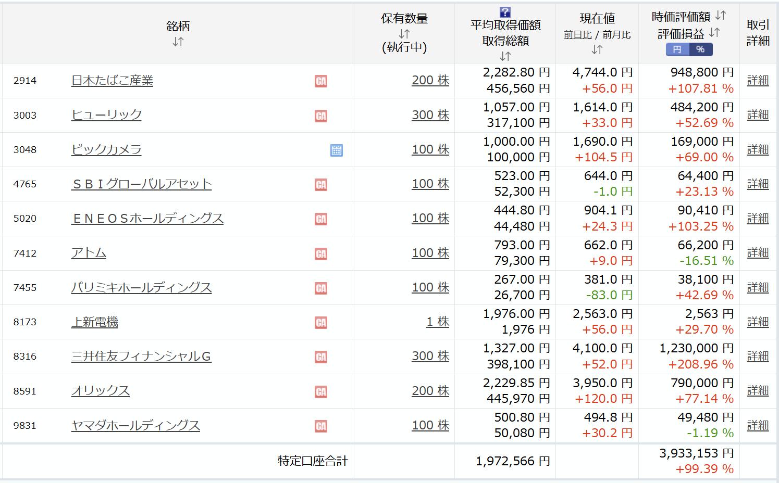Sort by 評価損益 using the arrows
The width and height of the screenshot is (779, 483).
[714, 33]
